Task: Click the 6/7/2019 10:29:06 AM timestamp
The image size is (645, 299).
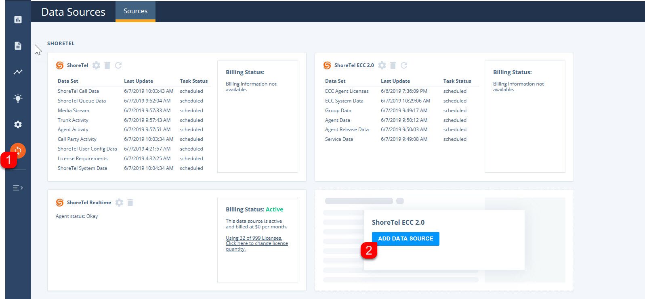Action: coord(405,101)
